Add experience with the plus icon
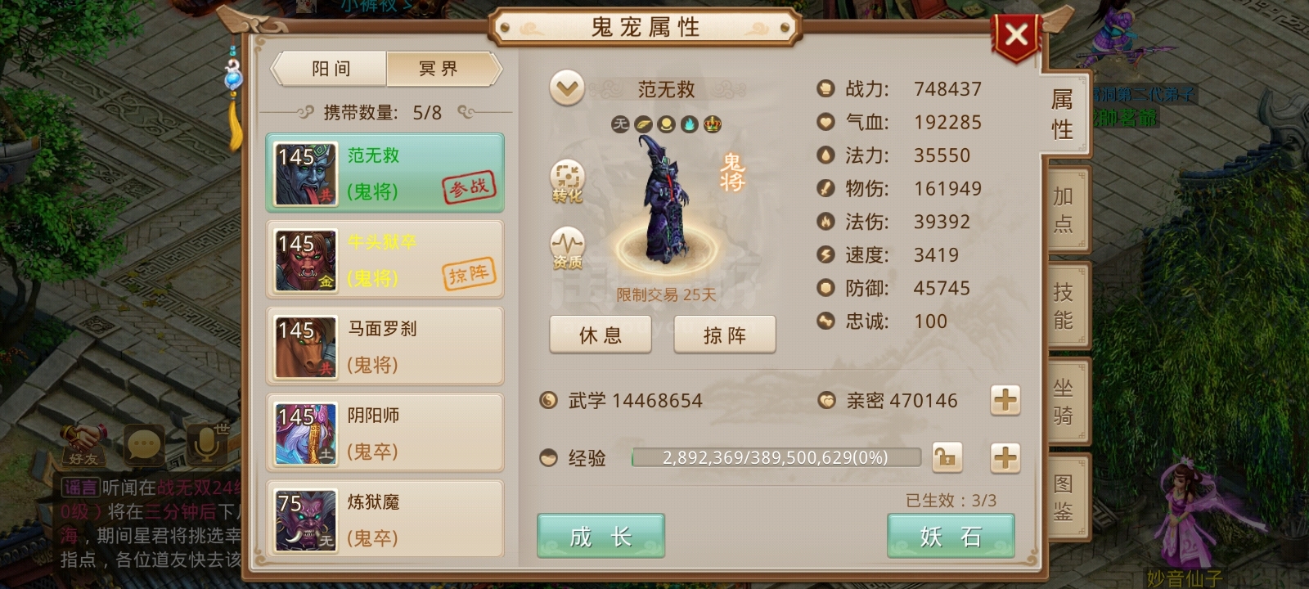Screen dimensions: 1309x589 click(1005, 457)
